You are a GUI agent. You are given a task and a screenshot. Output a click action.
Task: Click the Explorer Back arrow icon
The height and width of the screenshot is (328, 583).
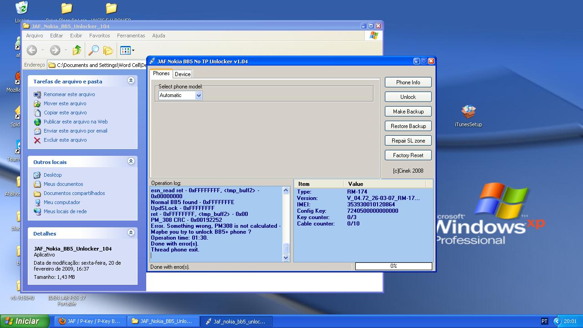(x=31, y=50)
